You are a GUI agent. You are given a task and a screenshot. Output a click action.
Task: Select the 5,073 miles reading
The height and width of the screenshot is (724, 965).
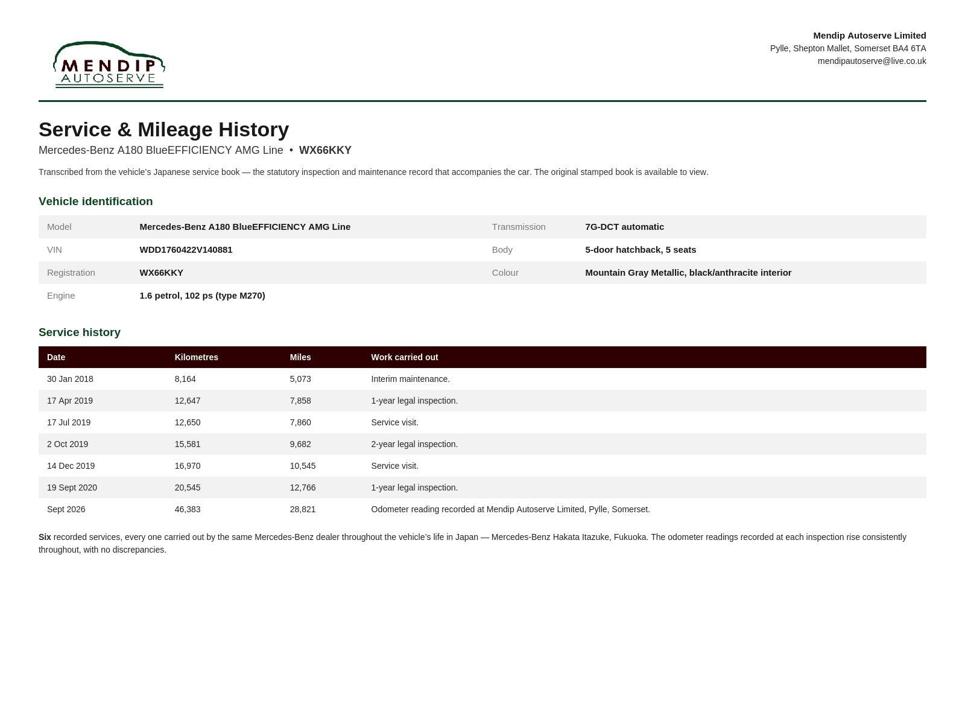click(x=300, y=379)
